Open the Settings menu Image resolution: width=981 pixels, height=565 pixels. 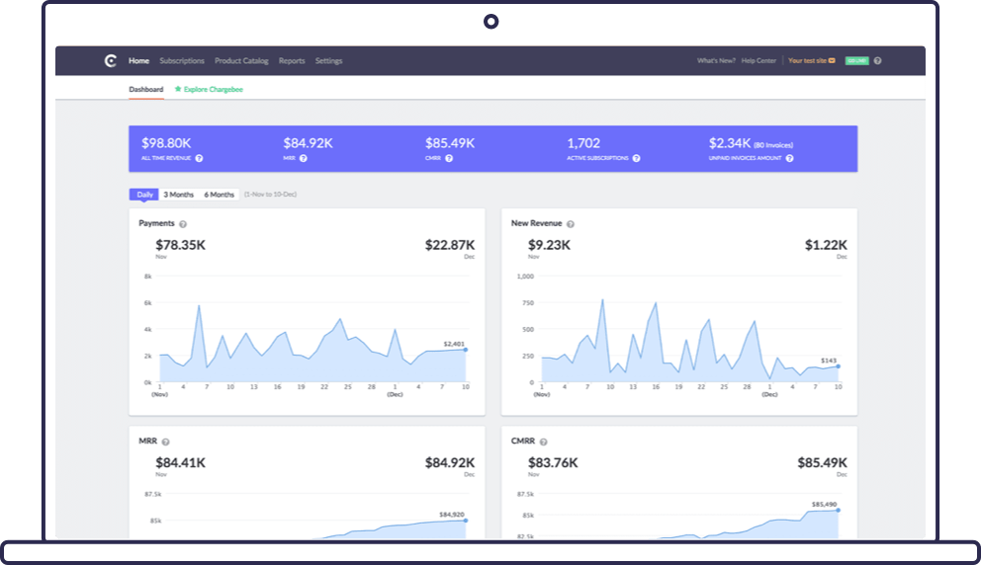328,61
